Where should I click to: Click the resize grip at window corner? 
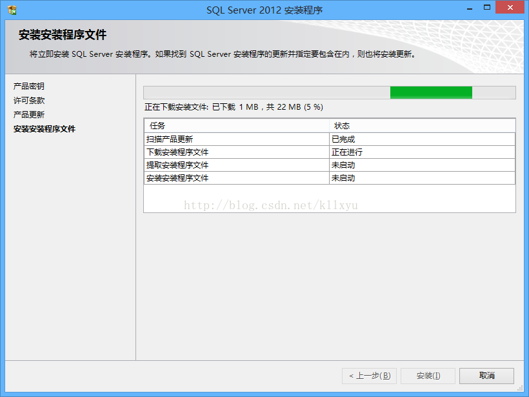[521, 389]
